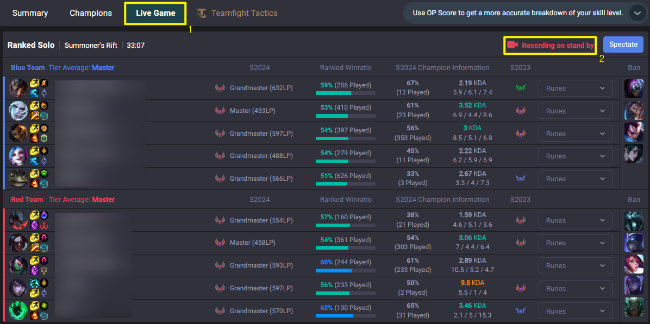Expand Runes for the 397 Played row

tap(576, 134)
